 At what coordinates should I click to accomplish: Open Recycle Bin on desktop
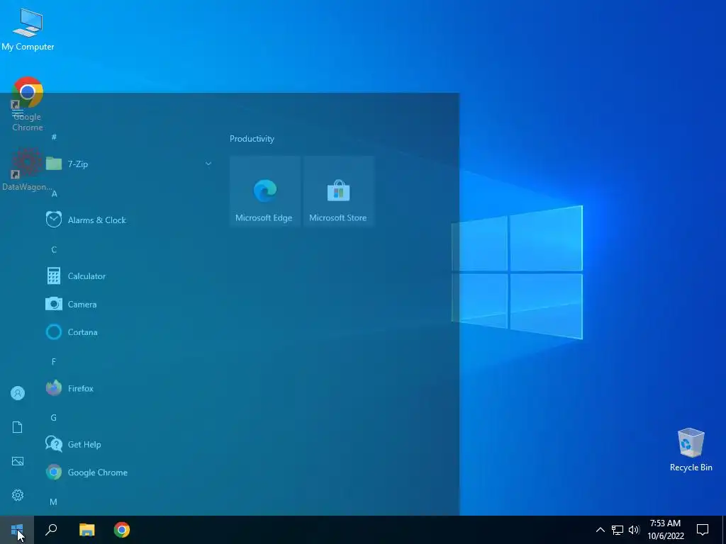[691, 450]
